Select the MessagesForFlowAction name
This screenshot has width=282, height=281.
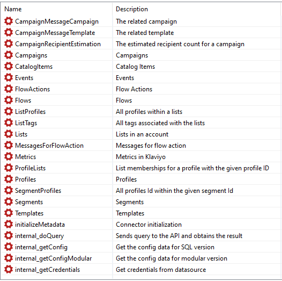[49, 146]
